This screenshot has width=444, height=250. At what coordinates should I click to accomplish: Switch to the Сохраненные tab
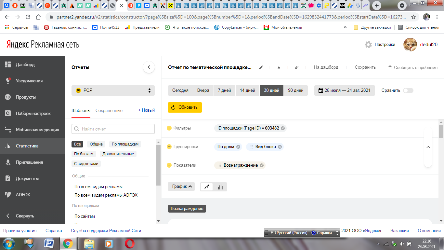click(x=109, y=110)
